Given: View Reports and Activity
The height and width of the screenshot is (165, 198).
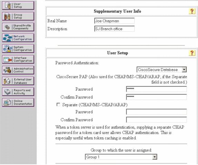Looking at the screenshot, I should pyautogui.click(x=18, y=92).
